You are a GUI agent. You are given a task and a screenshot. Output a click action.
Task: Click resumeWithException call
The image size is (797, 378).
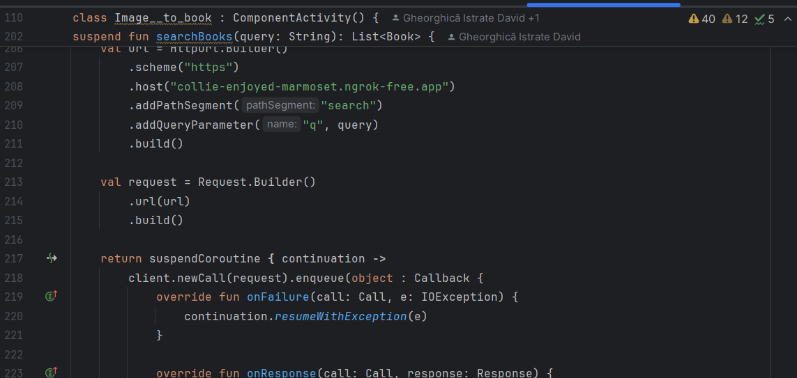pos(340,316)
